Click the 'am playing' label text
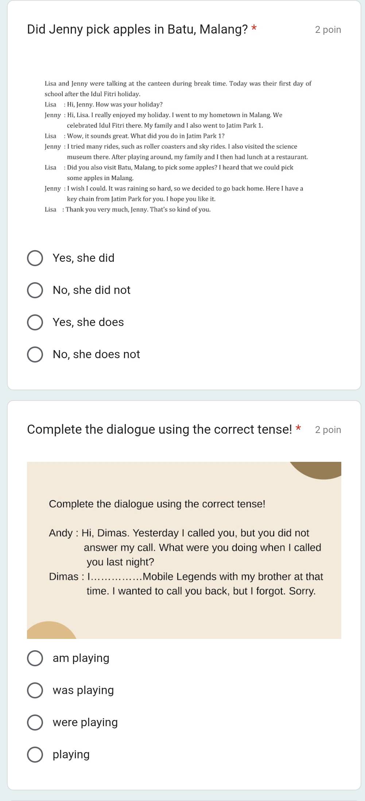This screenshot has width=365, height=801. coord(81,658)
